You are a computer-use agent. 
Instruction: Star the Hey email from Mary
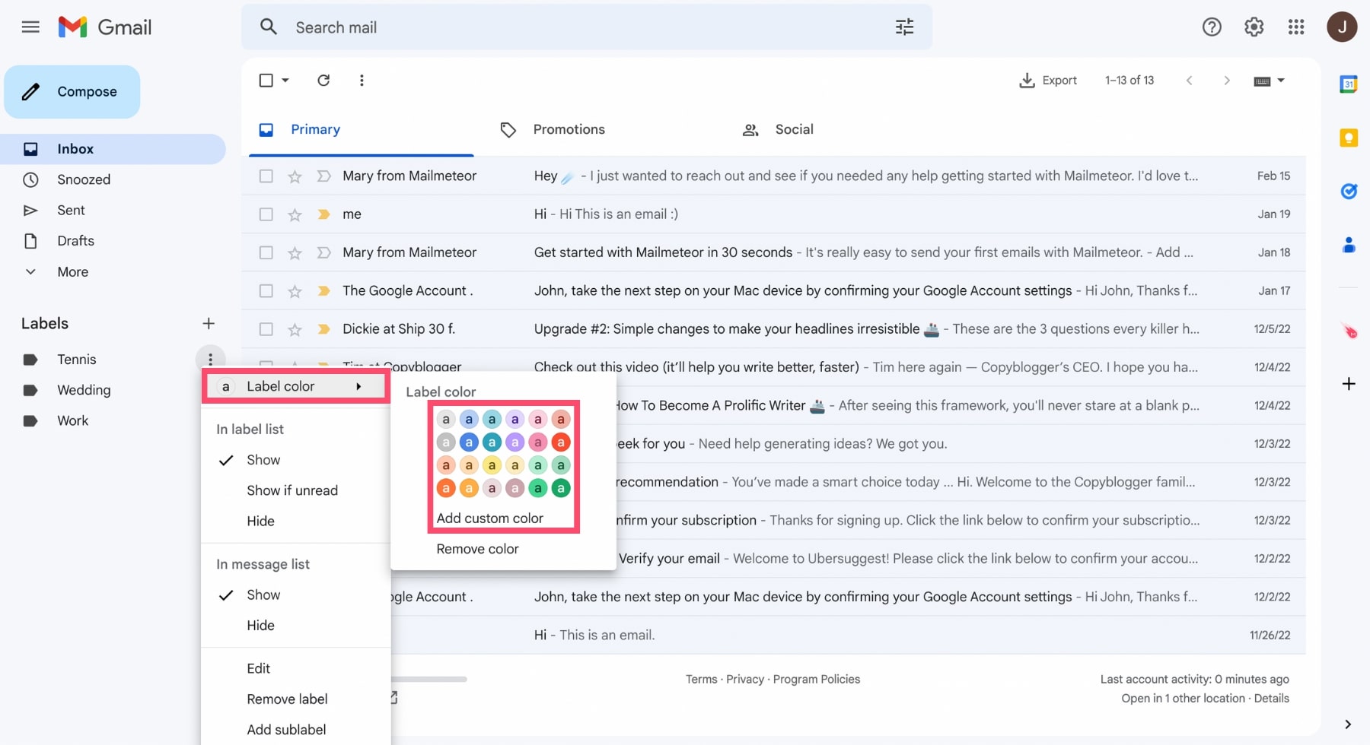295,176
